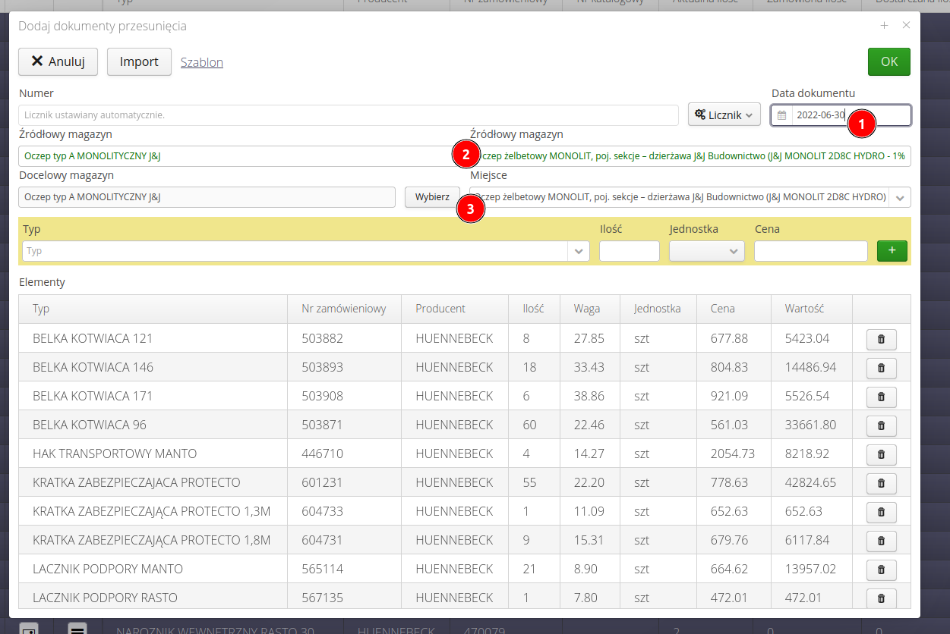Image resolution: width=950 pixels, height=634 pixels.
Task: Click Wybierz to choose target warehouse
Action: coord(432,197)
